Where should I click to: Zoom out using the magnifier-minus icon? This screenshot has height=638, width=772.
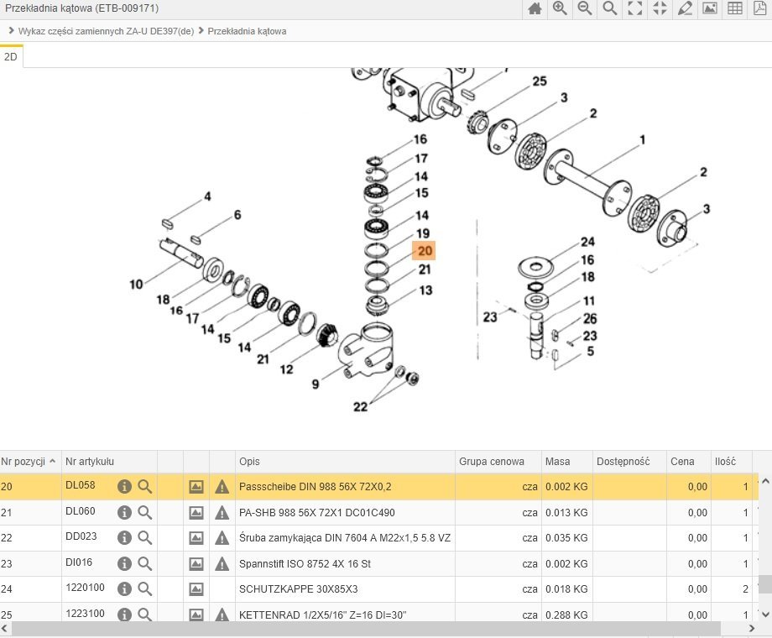[x=585, y=9]
